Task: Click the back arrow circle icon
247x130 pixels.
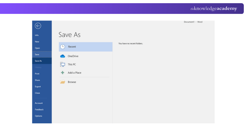Action: [x=38, y=26]
